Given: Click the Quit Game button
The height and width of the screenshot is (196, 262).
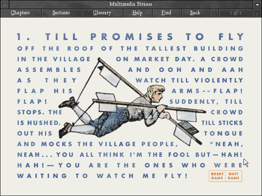Looking at the screenshot, I should pos(234,176).
